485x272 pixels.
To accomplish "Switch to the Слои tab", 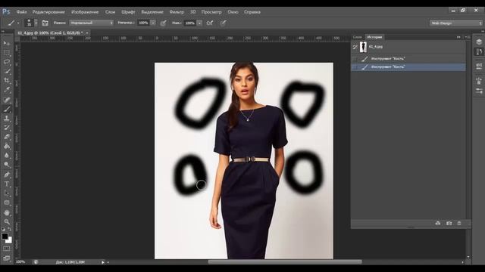I will point(357,37).
